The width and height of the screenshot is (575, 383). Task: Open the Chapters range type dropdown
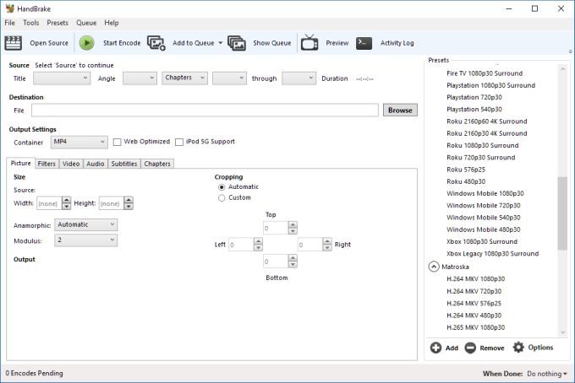coord(184,78)
